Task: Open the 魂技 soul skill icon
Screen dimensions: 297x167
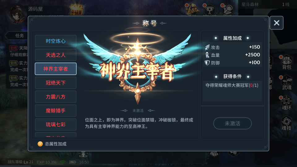Action: point(286,123)
